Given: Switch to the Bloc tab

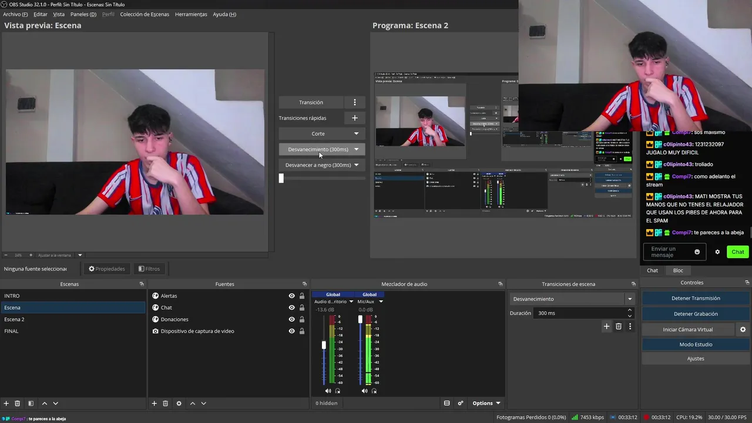Looking at the screenshot, I should point(678,270).
